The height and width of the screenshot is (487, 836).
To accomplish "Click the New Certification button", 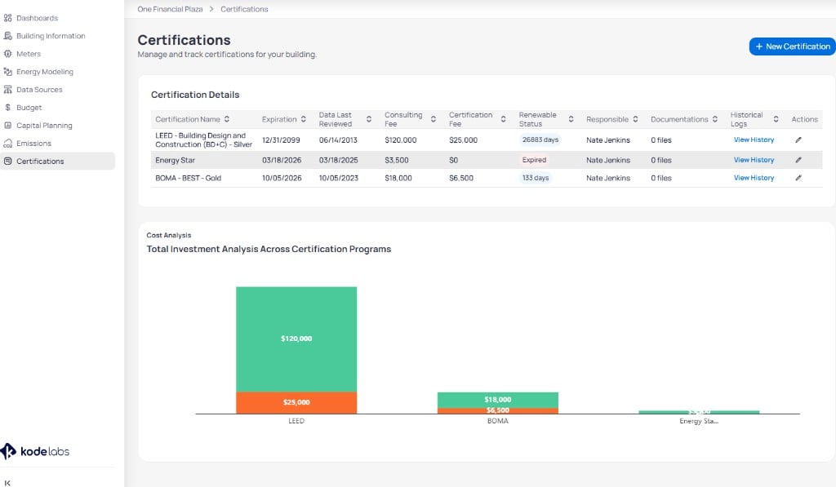I will point(792,46).
